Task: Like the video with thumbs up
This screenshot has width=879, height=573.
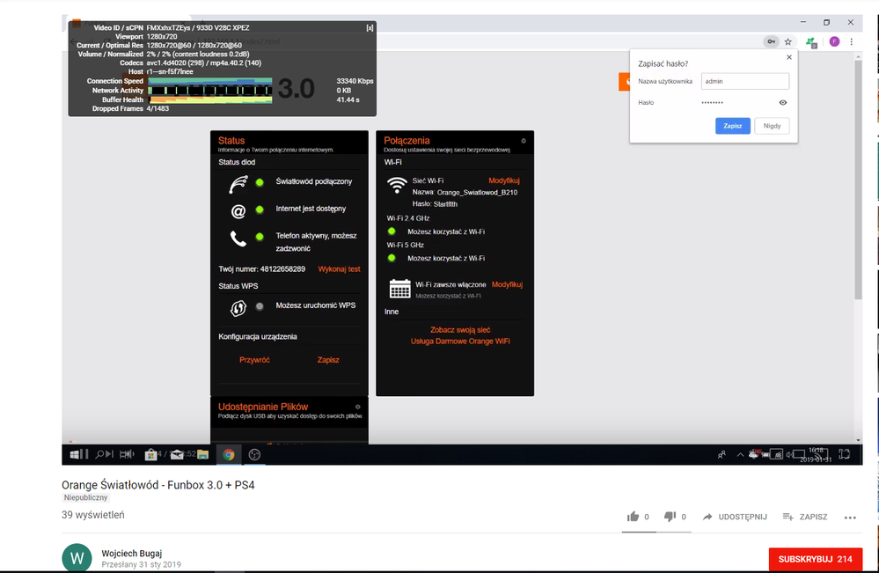Action: 633,517
